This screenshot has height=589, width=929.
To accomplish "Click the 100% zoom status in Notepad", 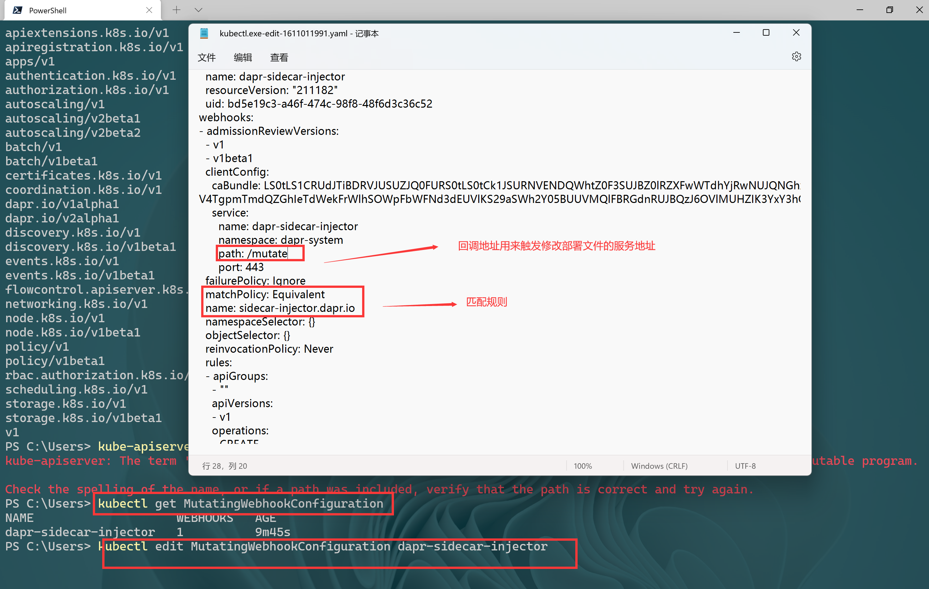I will (582, 465).
